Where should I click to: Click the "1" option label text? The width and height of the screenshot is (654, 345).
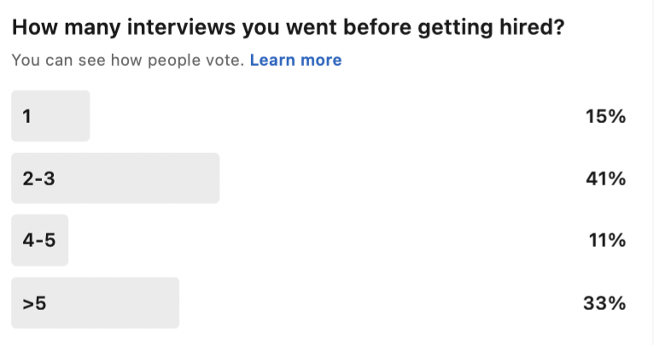tap(27, 116)
